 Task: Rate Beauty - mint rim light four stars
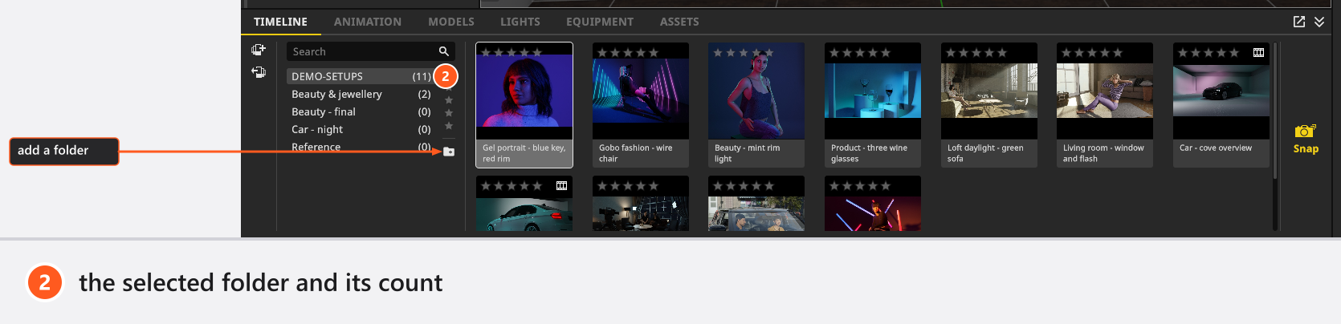756,53
